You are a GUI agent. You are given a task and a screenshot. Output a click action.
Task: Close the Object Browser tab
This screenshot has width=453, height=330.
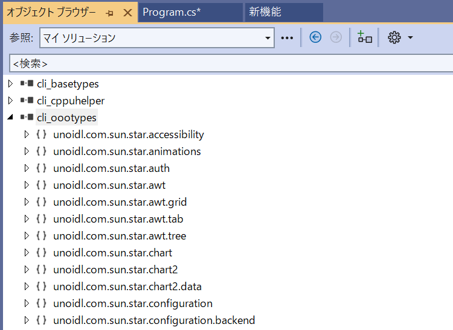[127, 13]
